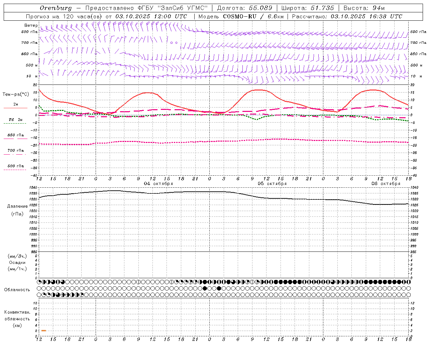Click the orange convective cloud marker
Viewport: 428px width, 342px height.
(x=44, y=331)
